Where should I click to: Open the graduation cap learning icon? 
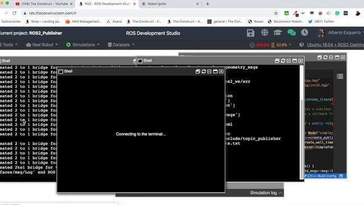pos(278,33)
